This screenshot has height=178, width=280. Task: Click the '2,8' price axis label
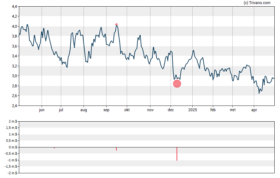15,86
